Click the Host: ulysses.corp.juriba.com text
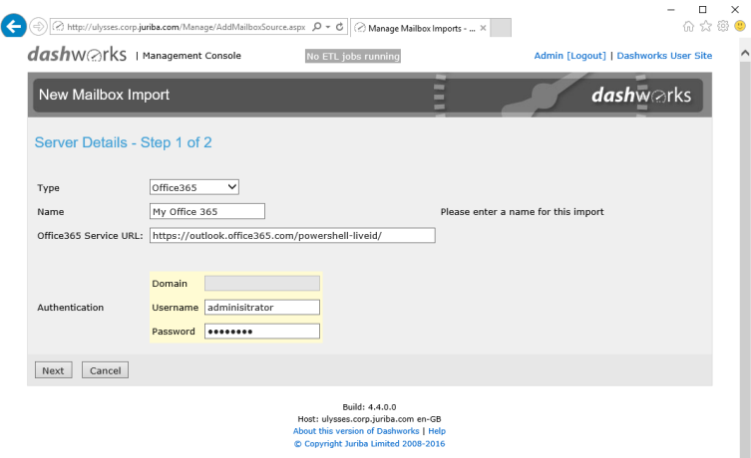751x458 pixels. coord(369,419)
